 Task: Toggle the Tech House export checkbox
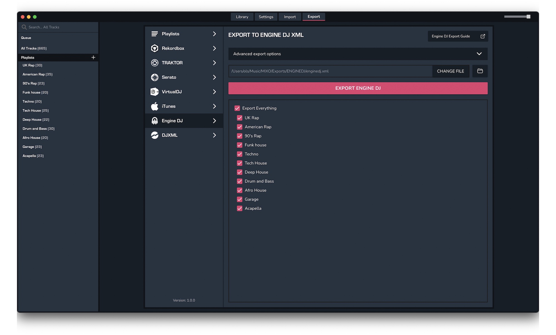240,163
